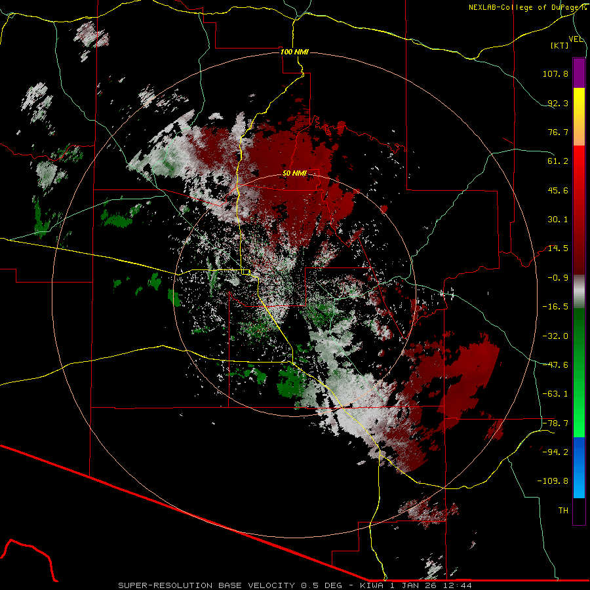This screenshot has height=590, width=590.
Task: Click the -78.7 velocity label
Action: click(x=555, y=423)
